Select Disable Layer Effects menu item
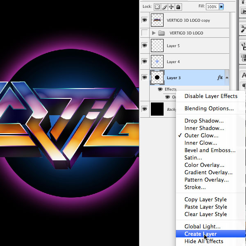The image size is (246, 246). click(211, 96)
